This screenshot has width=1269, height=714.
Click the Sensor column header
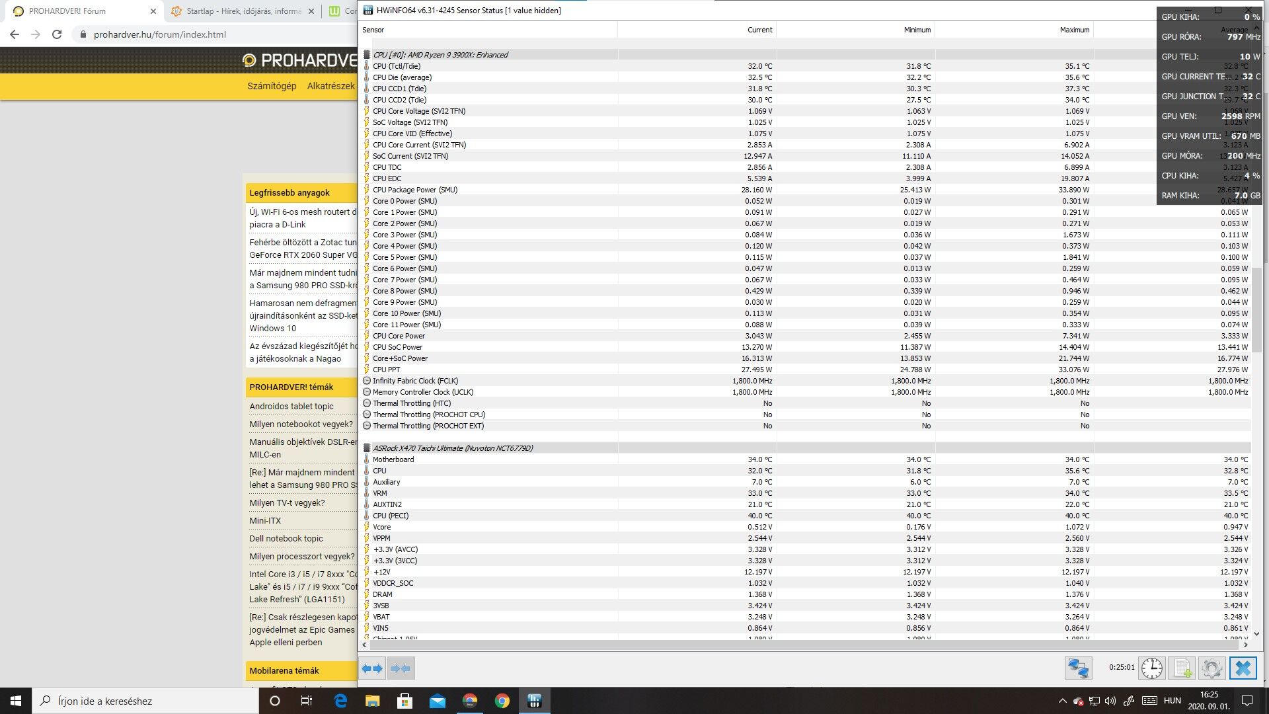pos(489,30)
